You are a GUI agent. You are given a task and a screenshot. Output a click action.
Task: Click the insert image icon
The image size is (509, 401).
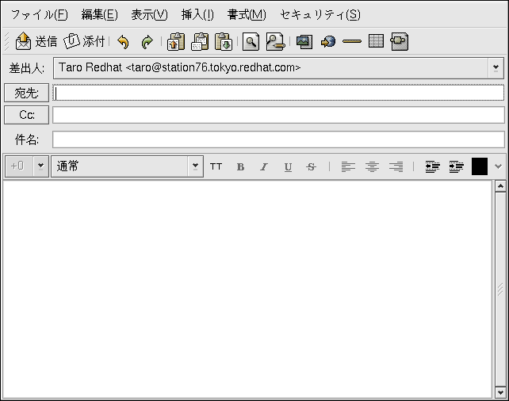click(304, 42)
